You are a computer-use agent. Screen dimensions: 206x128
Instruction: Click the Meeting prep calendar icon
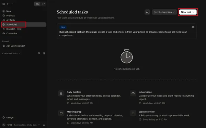(61, 113)
